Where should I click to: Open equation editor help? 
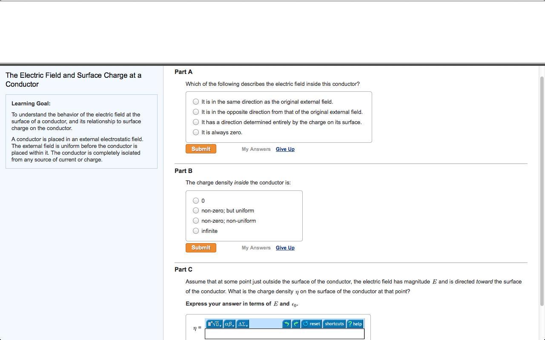355,324
